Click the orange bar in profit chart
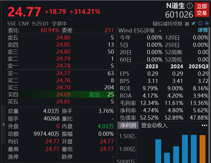This screenshot has height=163, width=211. click(x=203, y=149)
